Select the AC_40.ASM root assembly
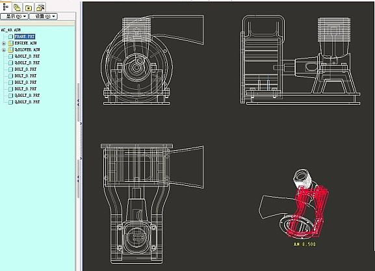Screen dimensions: 375x271 point(11,30)
